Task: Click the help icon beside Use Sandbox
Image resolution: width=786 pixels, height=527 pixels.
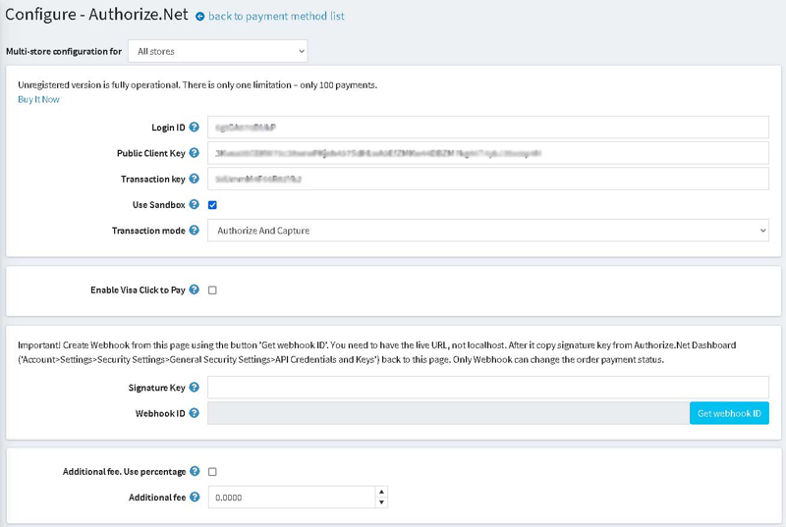Action: click(x=194, y=204)
